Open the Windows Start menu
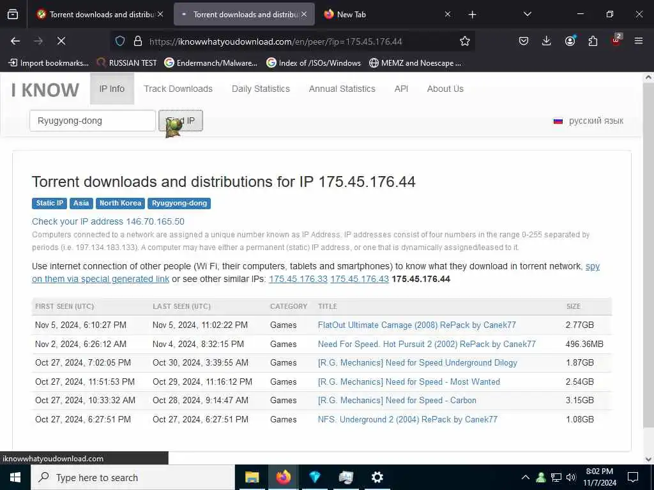The image size is (654, 490). [x=15, y=477]
